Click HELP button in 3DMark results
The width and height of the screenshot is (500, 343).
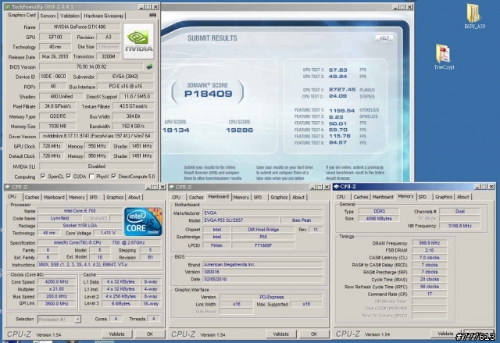pyautogui.click(x=384, y=38)
